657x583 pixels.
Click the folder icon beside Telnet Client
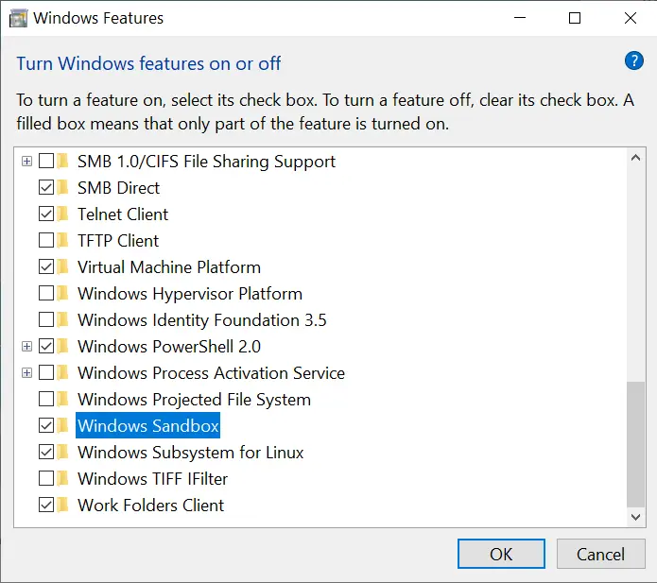click(62, 214)
